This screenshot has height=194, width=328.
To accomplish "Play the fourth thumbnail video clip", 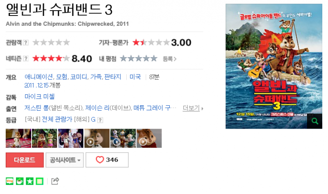I will (97, 138).
